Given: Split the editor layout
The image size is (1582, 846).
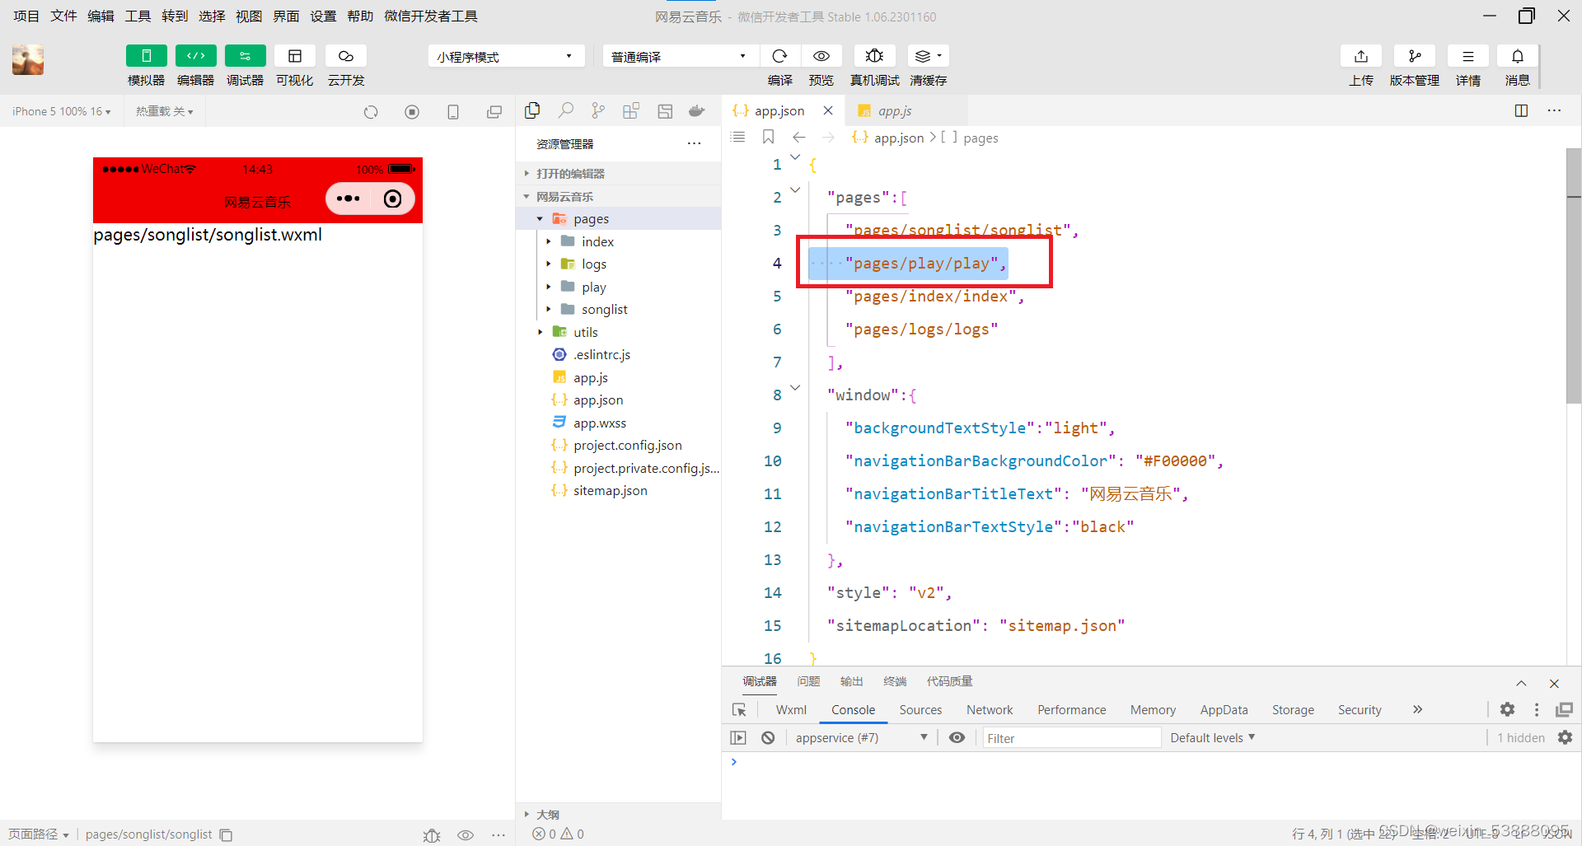Looking at the screenshot, I should [1522, 110].
